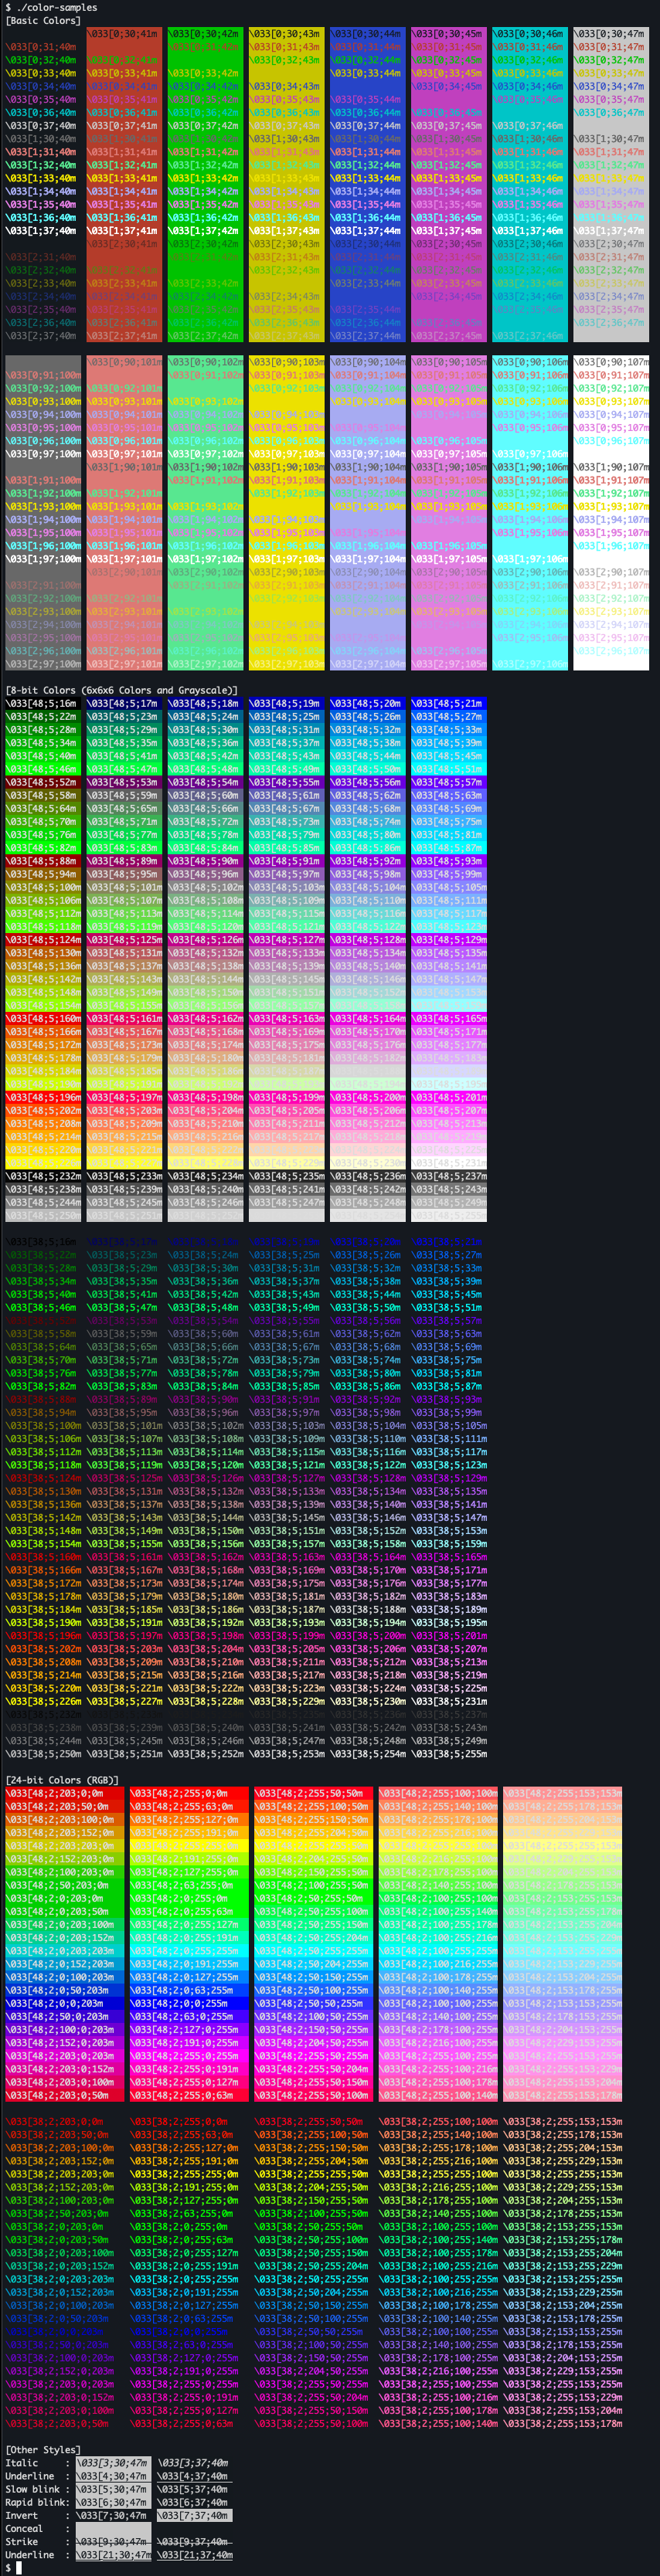
Task: Click the bright red sample \033[48;5;196m
Action: (x=43, y=1097)
